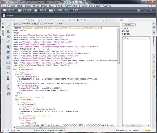Click the 編集スタイル：スタンダード status text
157x133 pixels.
127,130
